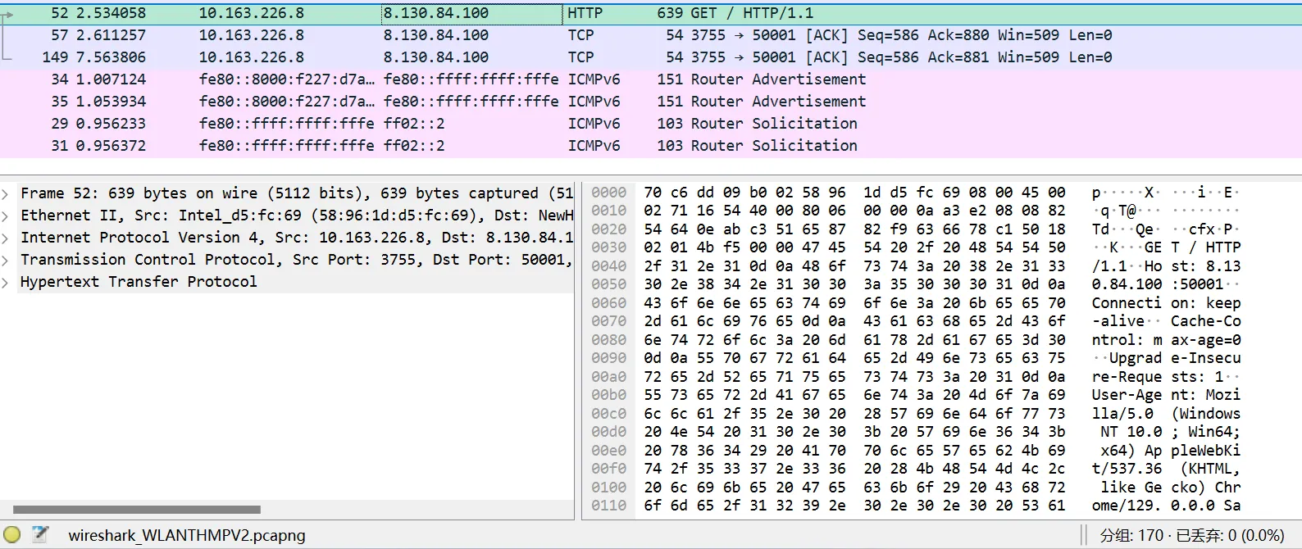
Task: Click hex offset 00b0 in bytes pane
Action: pos(609,395)
